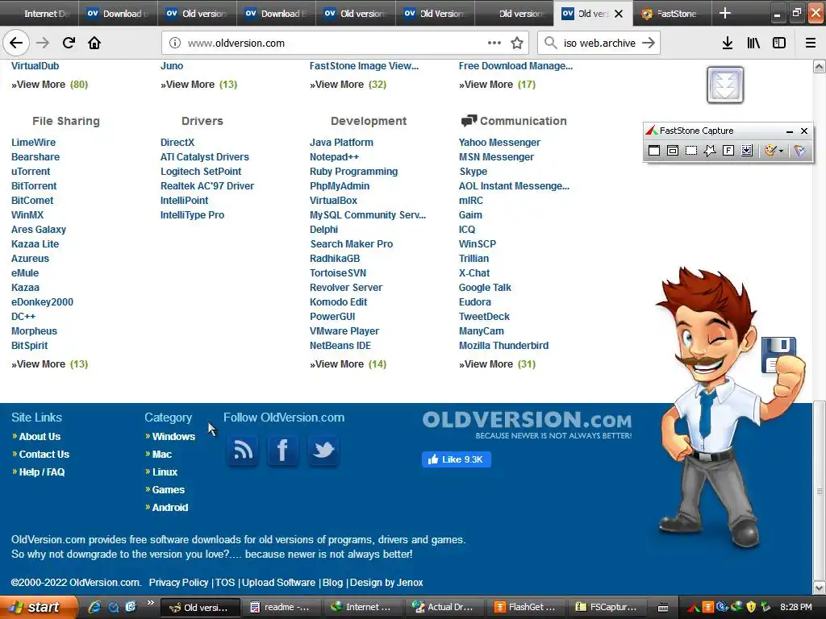The width and height of the screenshot is (826, 619).
Task: Open the Upload Software footer link
Action: [x=278, y=583]
